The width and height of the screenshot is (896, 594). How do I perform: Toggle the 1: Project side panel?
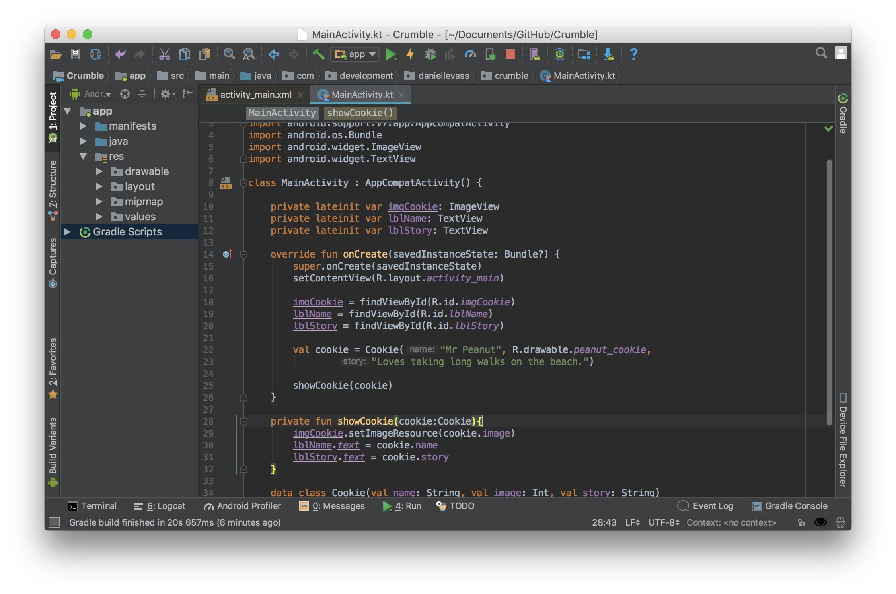point(53,117)
